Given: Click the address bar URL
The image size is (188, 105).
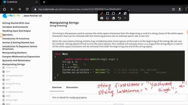Looking at the screenshot, I should click(x=80, y=9).
